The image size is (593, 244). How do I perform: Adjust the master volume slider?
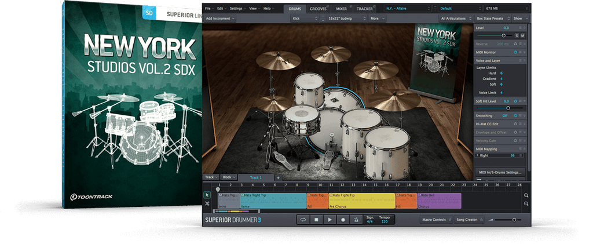point(514,220)
